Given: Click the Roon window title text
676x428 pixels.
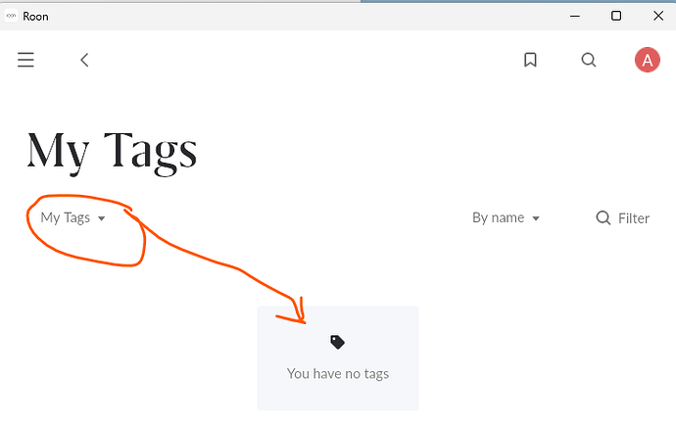Looking at the screenshot, I should coord(35,17).
